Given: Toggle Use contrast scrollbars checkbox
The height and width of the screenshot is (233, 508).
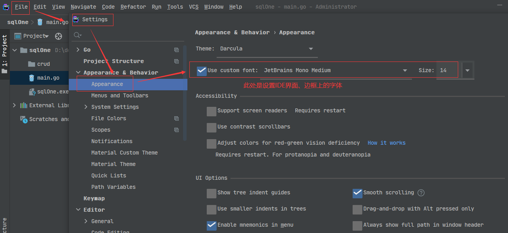Looking at the screenshot, I should 212,127.
